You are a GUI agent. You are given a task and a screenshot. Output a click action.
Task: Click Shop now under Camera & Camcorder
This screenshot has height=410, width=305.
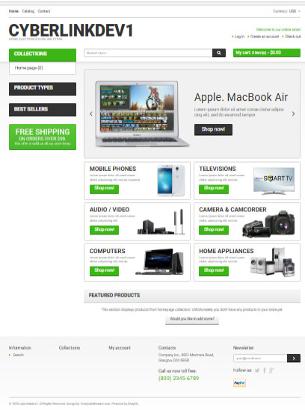click(214, 230)
